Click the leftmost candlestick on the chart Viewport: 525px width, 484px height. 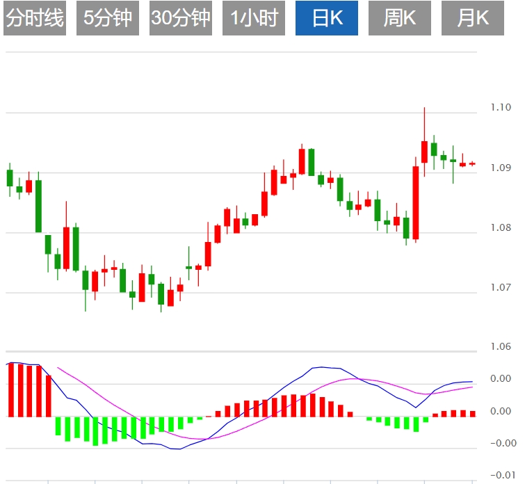[x=10, y=177]
